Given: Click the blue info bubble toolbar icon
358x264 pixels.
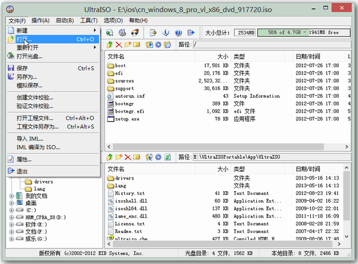Looking at the screenshot, I should click(165, 33).
